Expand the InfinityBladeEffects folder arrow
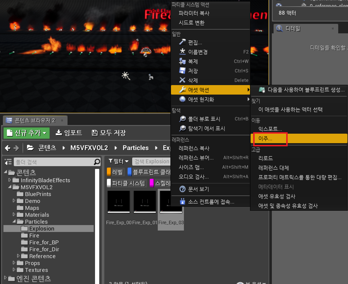 [10, 180]
